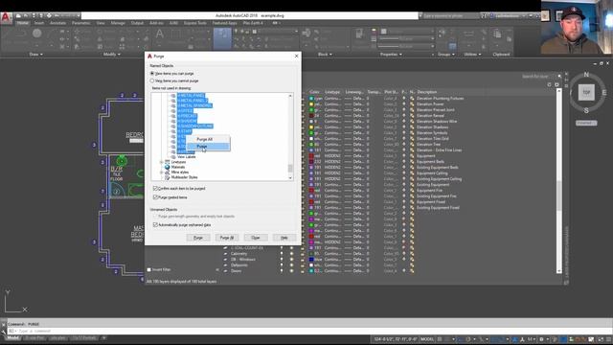This screenshot has width=613, height=345.
Task: Toggle Automatically purge orphaned data checkbox
Action: click(155, 224)
